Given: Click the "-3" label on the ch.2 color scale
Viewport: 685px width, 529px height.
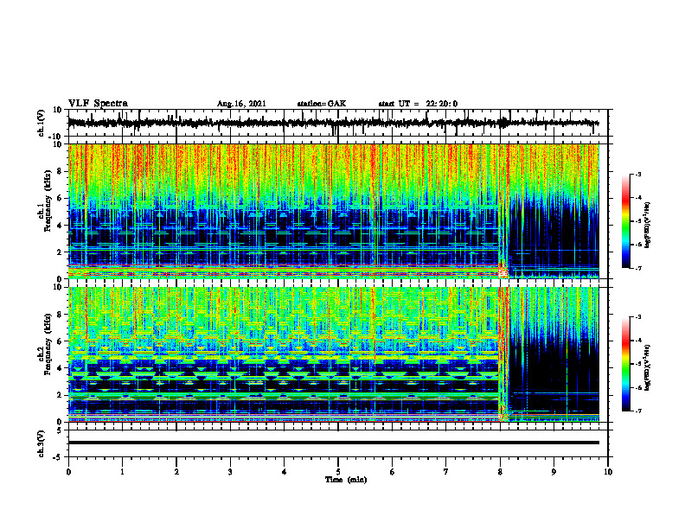Looking at the screenshot, I should pyautogui.click(x=638, y=317).
